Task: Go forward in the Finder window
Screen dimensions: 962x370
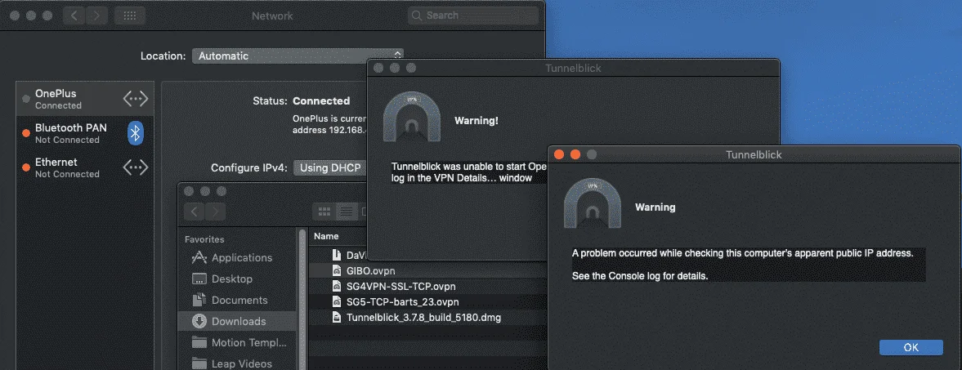Action: pyautogui.click(x=215, y=212)
